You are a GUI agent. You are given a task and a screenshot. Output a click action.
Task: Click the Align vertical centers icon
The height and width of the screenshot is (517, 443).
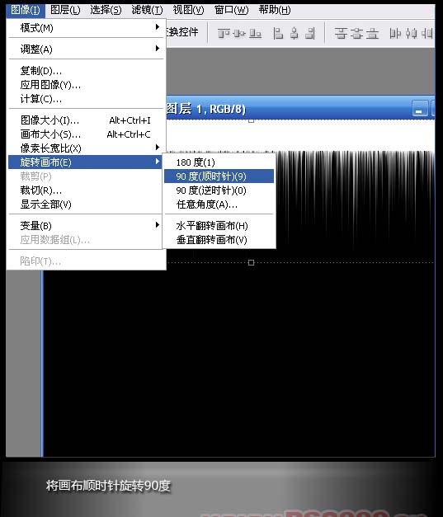click(x=239, y=33)
